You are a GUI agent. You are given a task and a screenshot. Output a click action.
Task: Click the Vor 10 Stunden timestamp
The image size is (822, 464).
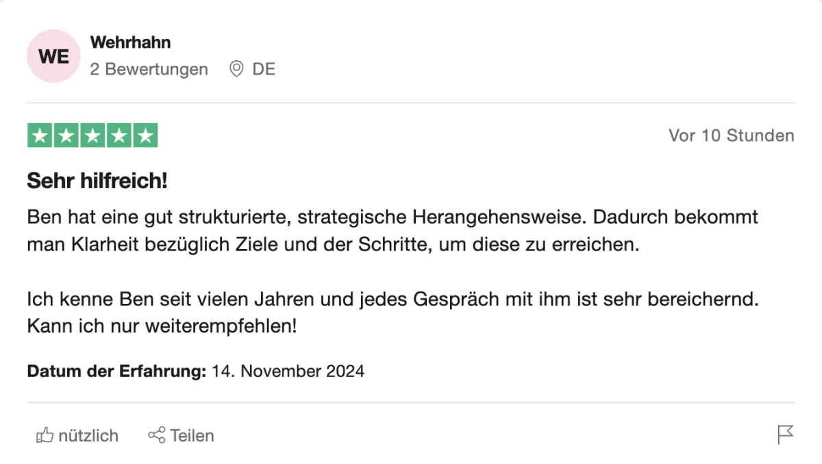[732, 136]
